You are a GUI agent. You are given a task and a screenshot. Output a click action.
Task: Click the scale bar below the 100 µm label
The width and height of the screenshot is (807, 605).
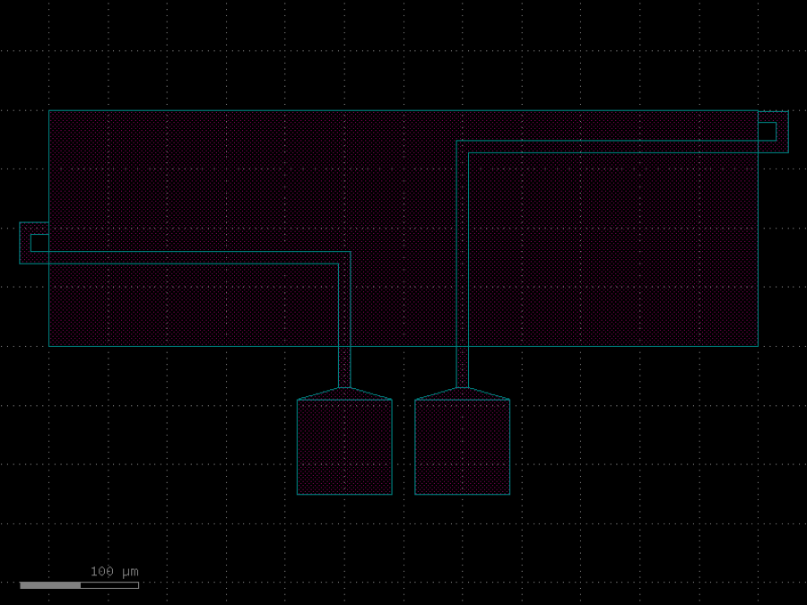click(x=79, y=585)
